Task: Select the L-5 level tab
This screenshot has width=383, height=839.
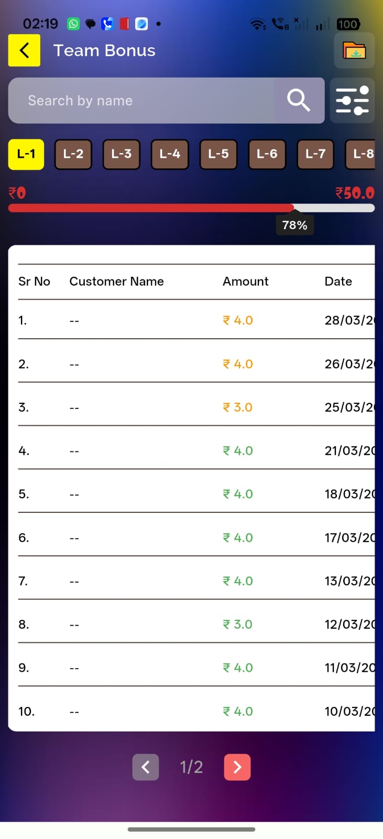Action: pyautogui.click(x=218, y=154)
